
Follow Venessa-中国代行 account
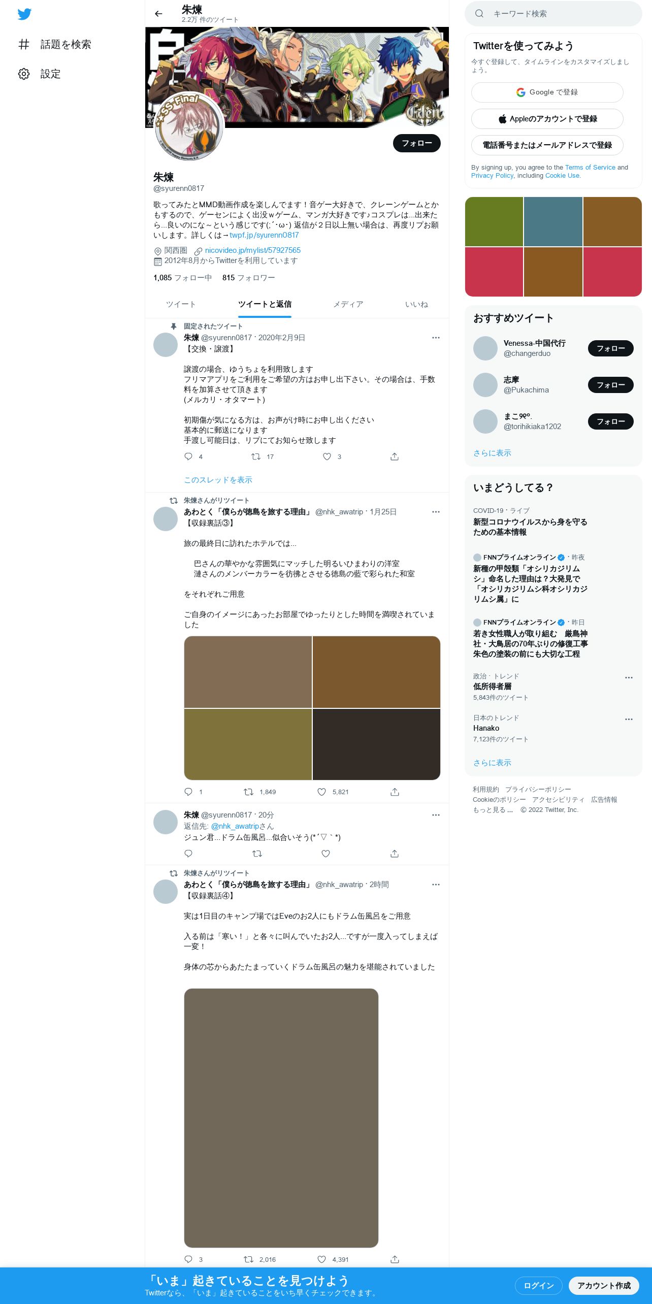(610, 348)
